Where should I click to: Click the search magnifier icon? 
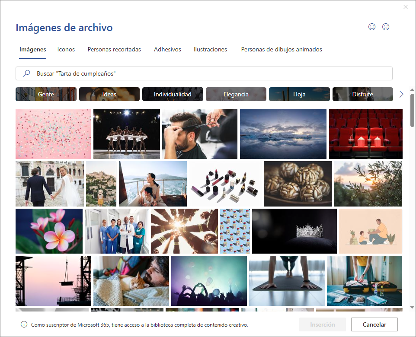(26, 73)
